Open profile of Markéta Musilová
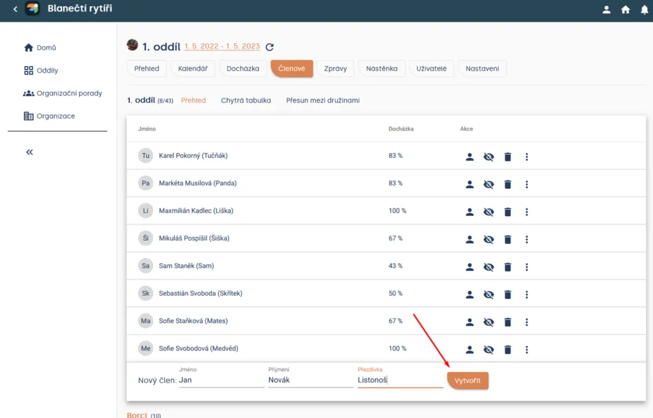The image size is (653, 418). pos(469,184)
